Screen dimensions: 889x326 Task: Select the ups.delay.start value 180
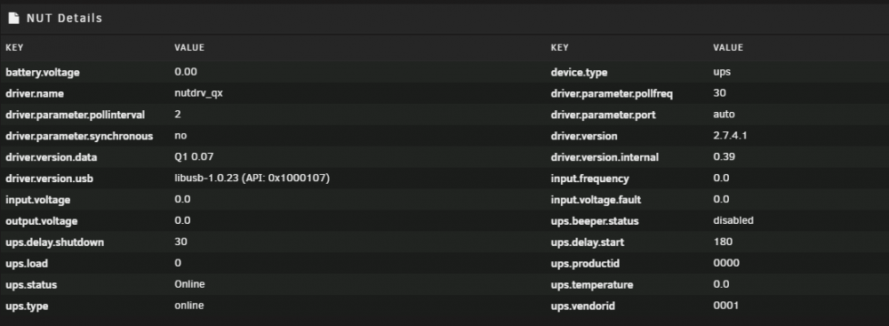[x=723, y=242]
